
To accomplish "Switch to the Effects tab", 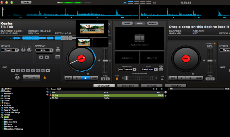I will click(x=152, y=86).
